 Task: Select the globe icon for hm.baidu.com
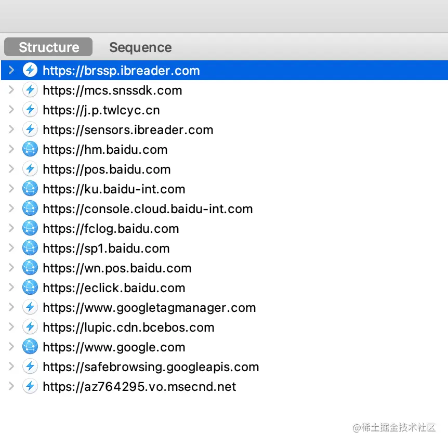click(x=30, y=149)
